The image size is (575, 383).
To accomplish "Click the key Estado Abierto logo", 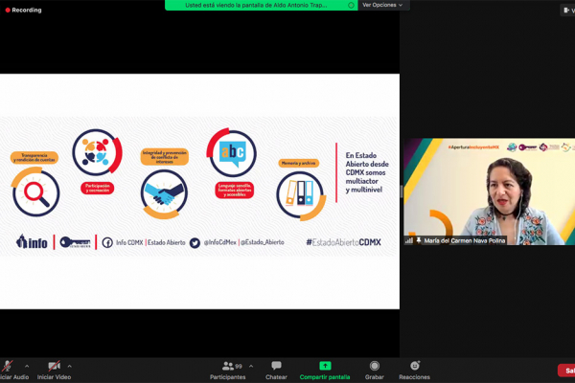I will (x=75, y=242).
